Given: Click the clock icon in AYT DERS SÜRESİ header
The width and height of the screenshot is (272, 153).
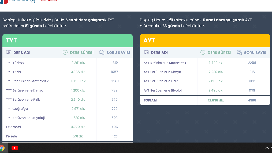Looking at the screenshot, I should 203,52.
